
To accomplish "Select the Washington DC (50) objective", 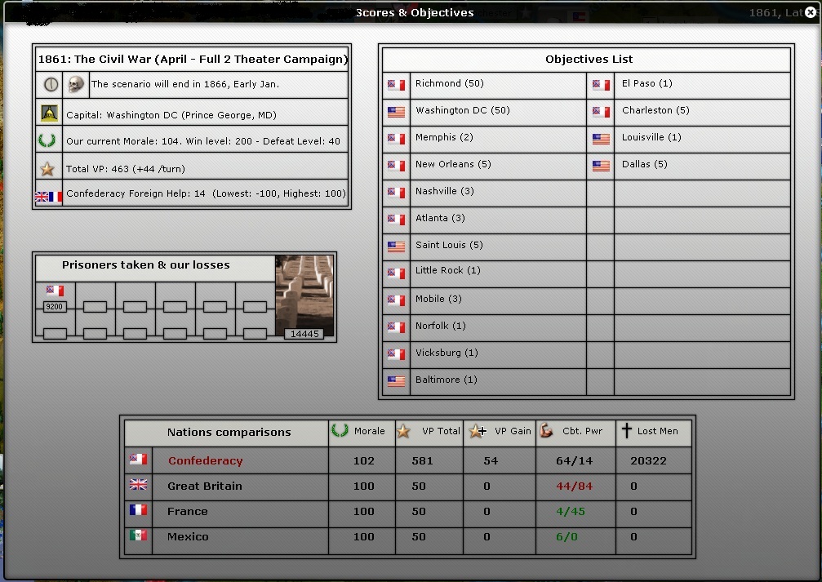I will (x=451, y=111).
